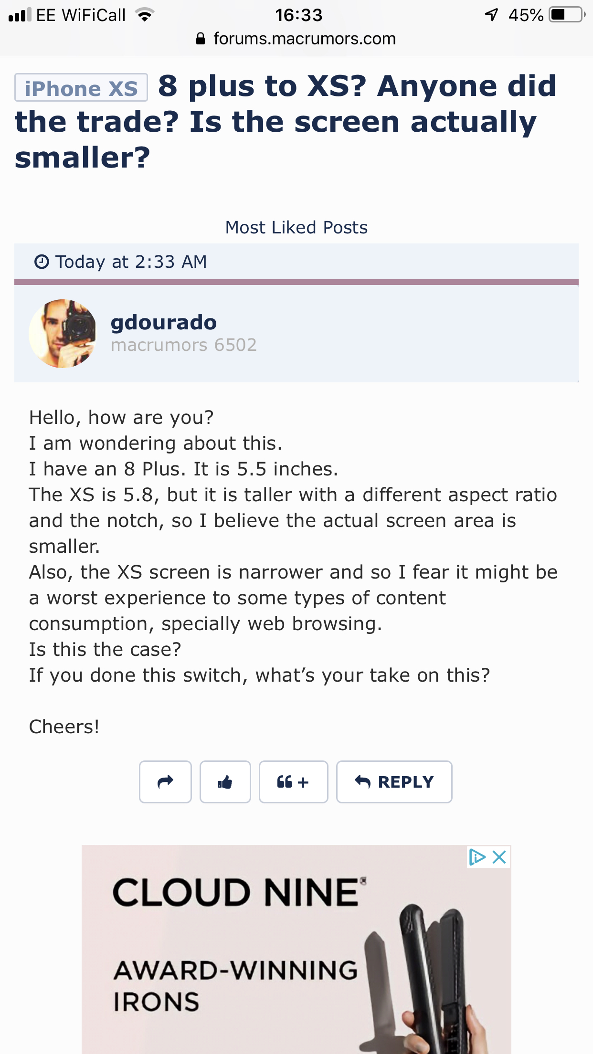The image size is (593, 1054).
Task: Tap the padlock icon in address bar
Action: (201, 39)
